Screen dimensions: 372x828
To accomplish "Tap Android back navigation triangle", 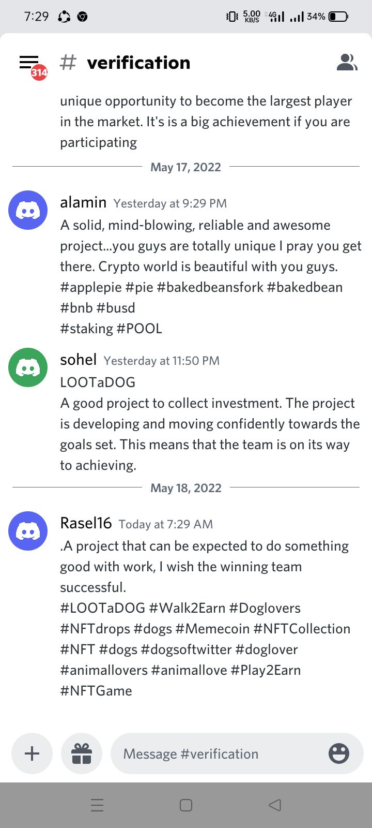I will (275, 805).
